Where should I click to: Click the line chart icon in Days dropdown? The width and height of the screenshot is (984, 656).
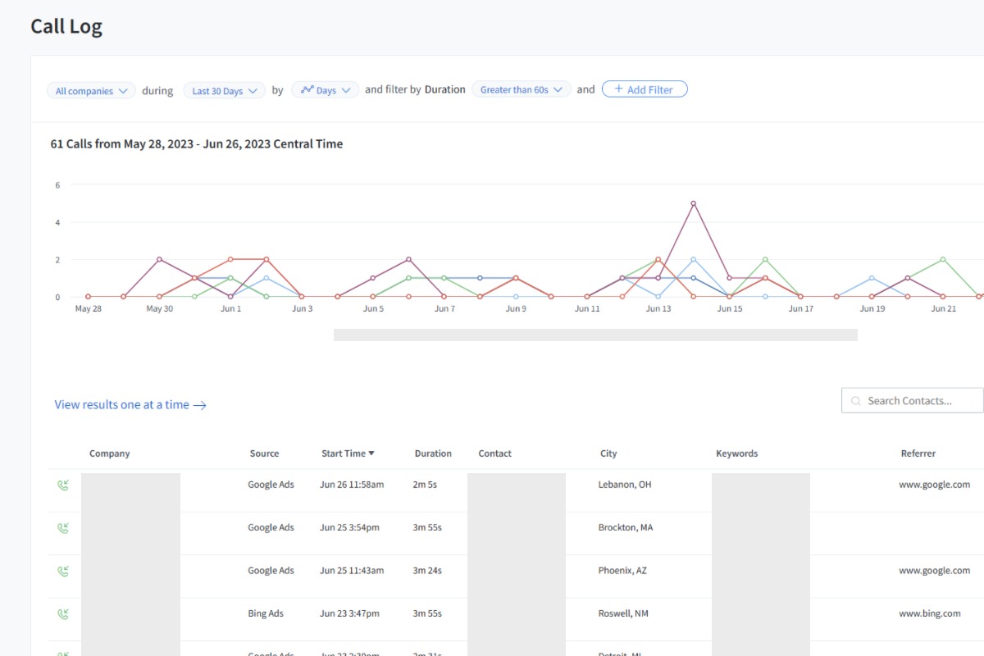click(x=307, y=90)
